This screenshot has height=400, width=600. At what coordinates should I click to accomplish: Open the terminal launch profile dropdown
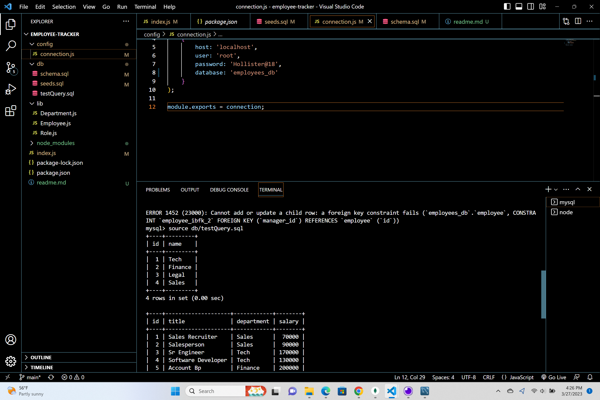[x=555, y=189]
